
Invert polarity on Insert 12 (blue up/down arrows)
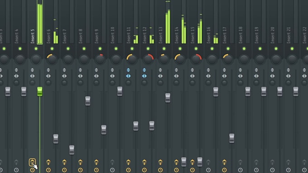[x=144, y=70]
